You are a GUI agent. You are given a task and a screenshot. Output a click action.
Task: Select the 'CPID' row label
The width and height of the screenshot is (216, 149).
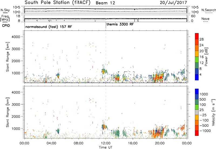click(6, 26)
